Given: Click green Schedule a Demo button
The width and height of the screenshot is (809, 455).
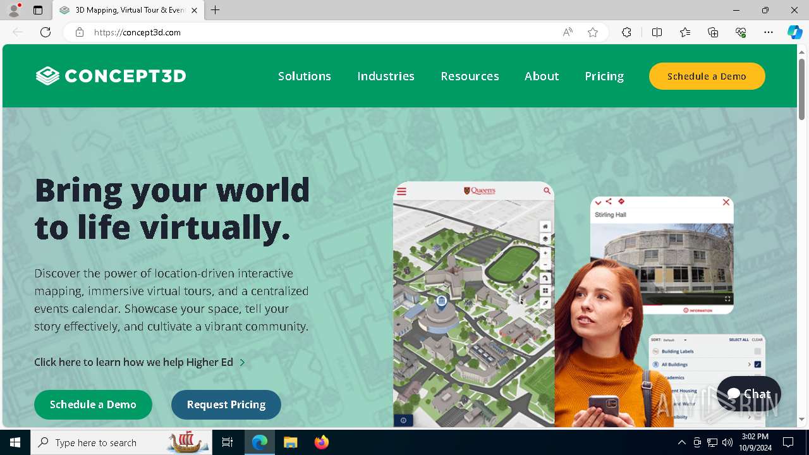Looking at the screenshot, I should [x=93, y=404].
